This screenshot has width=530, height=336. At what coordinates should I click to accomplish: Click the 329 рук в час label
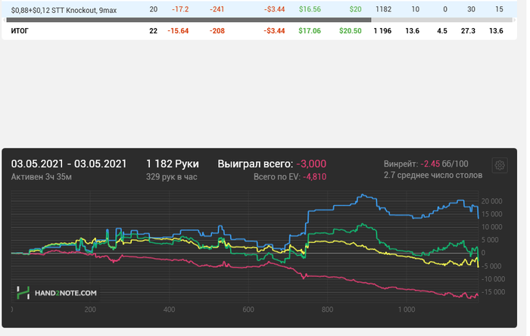click(x=171, y=177)
